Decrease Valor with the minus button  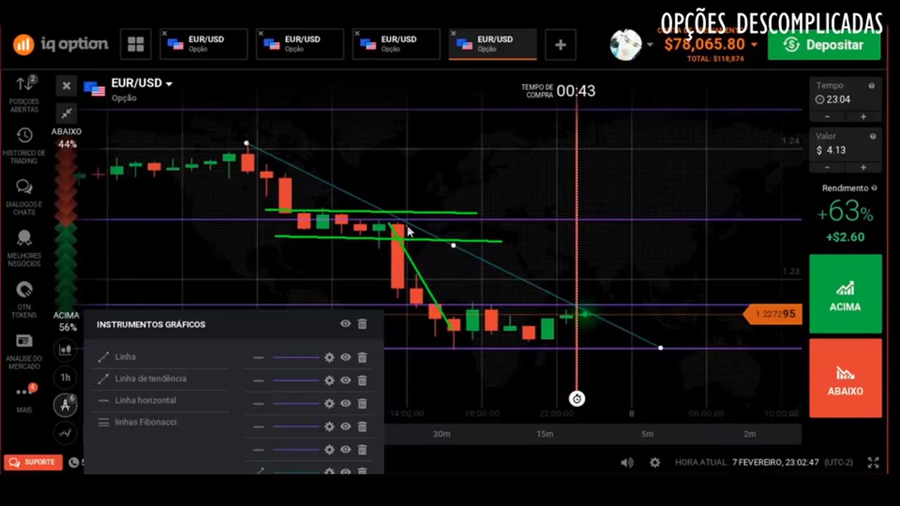(827, 167)
